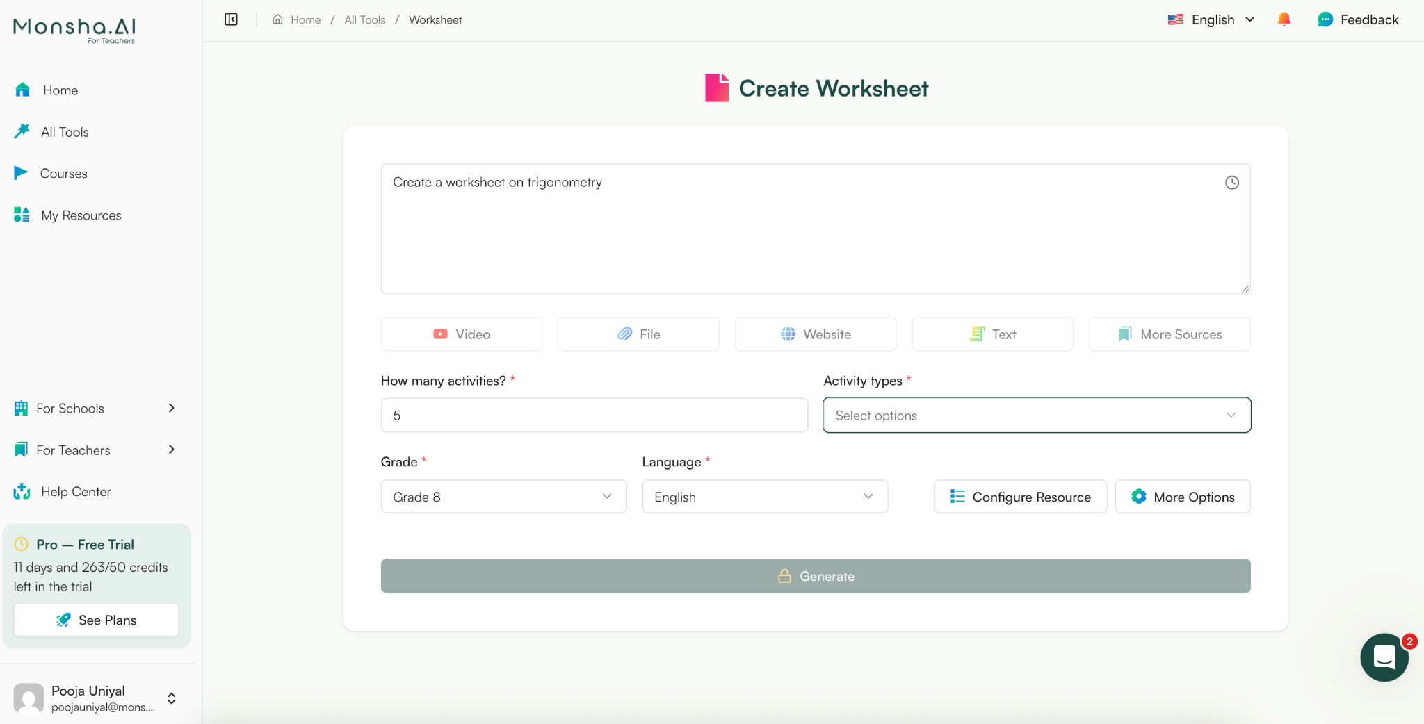The height and width of the screenshot is (724, 1424).
Task: Expand the English language dropdown
Action: [764, 496]
